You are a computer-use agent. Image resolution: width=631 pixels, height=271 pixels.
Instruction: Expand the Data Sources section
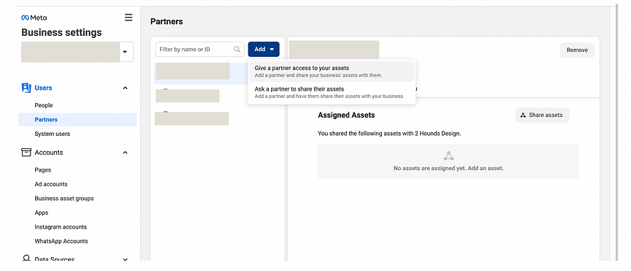click(125, 260)
